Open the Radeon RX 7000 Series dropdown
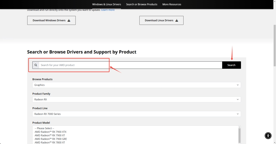 click(x=136, y=114)
